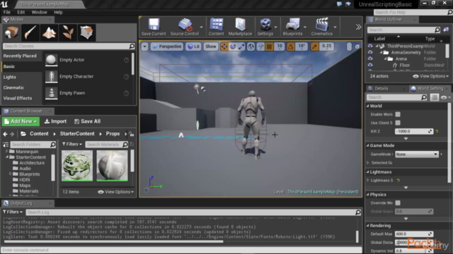Open Source Control toolbar icon
The image size is (453, 254).
click(185, 27)
